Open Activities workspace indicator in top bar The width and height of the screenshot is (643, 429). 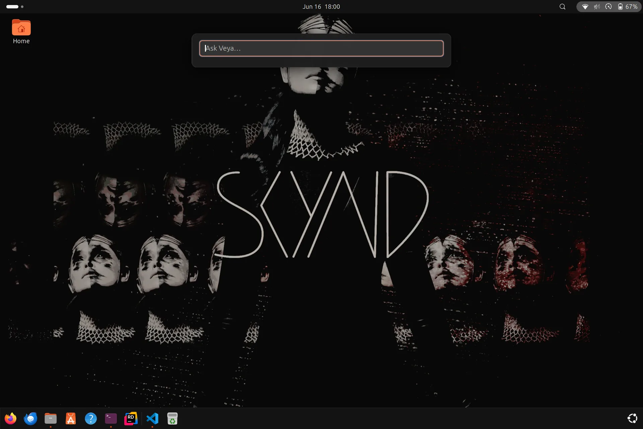[x=15, y=7]
